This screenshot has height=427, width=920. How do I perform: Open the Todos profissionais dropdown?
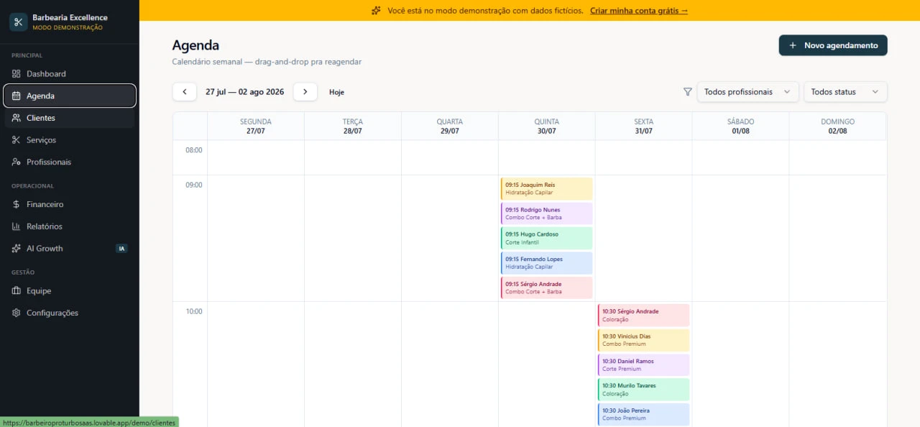tap(747, 92)
